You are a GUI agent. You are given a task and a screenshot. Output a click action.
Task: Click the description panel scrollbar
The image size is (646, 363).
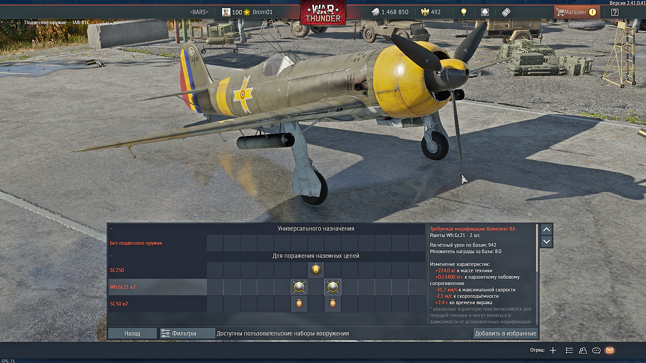click(x=537, y=248)
